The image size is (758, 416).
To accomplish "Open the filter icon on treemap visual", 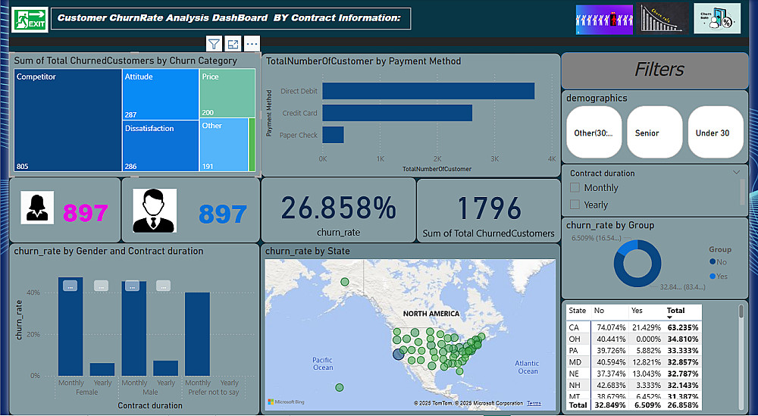I will tap(214, 45).
